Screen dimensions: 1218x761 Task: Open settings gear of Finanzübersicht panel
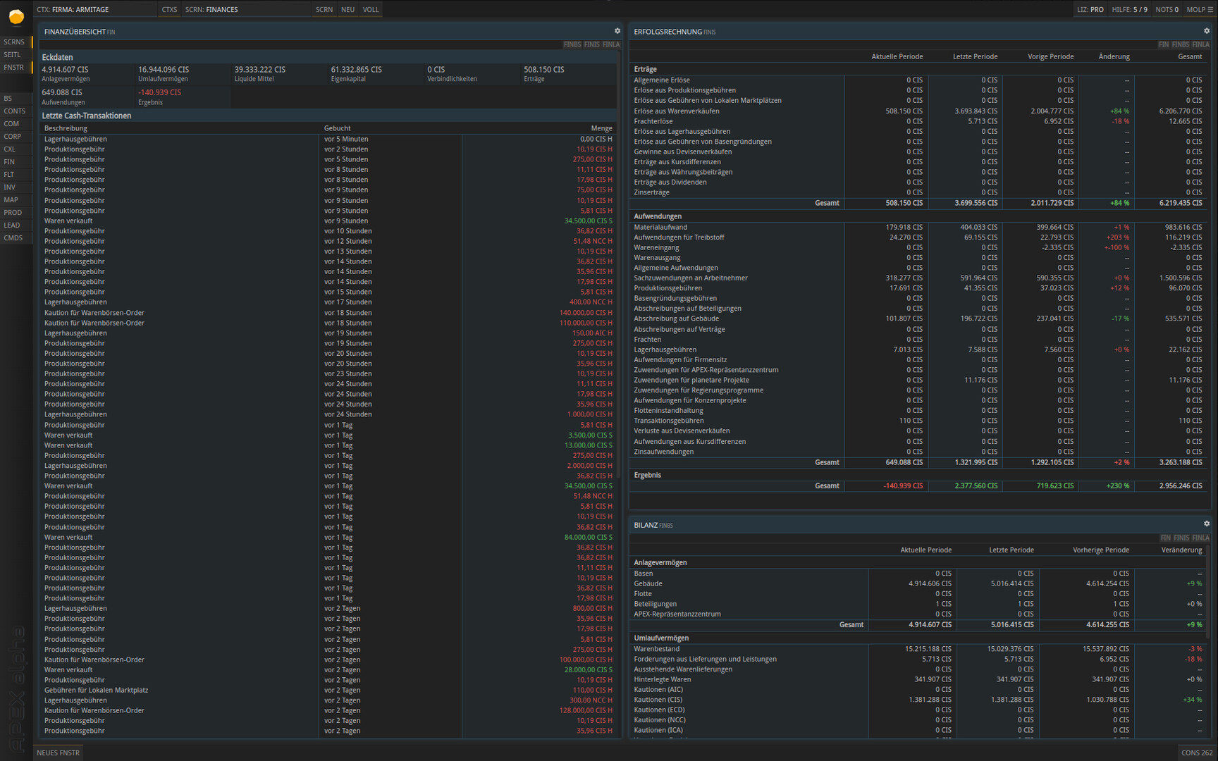click(x=617, y=31)
